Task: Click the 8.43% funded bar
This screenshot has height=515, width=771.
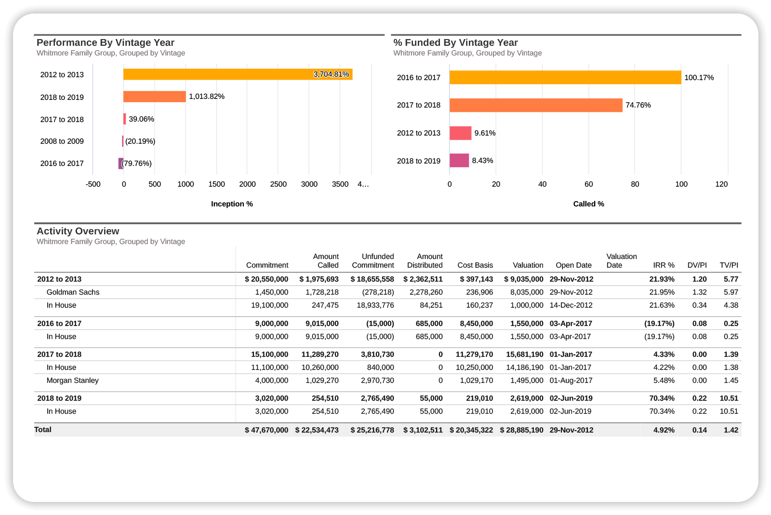Action: pyautogui.click(x=459, y=161)
